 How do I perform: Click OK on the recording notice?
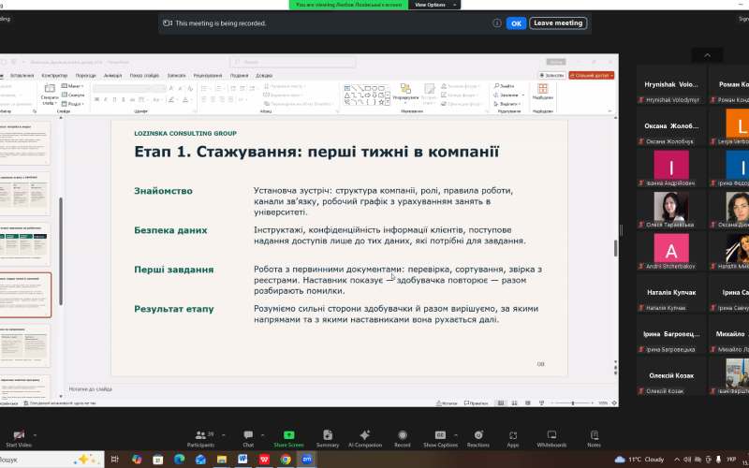(x=516, y=22)
